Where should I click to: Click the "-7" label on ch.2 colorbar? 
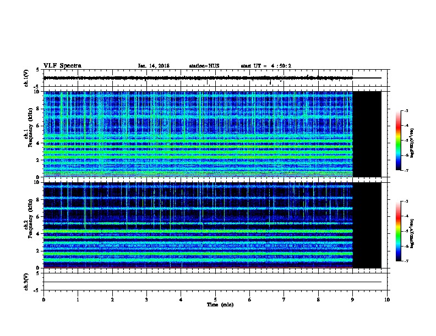(x=406, y=261)
